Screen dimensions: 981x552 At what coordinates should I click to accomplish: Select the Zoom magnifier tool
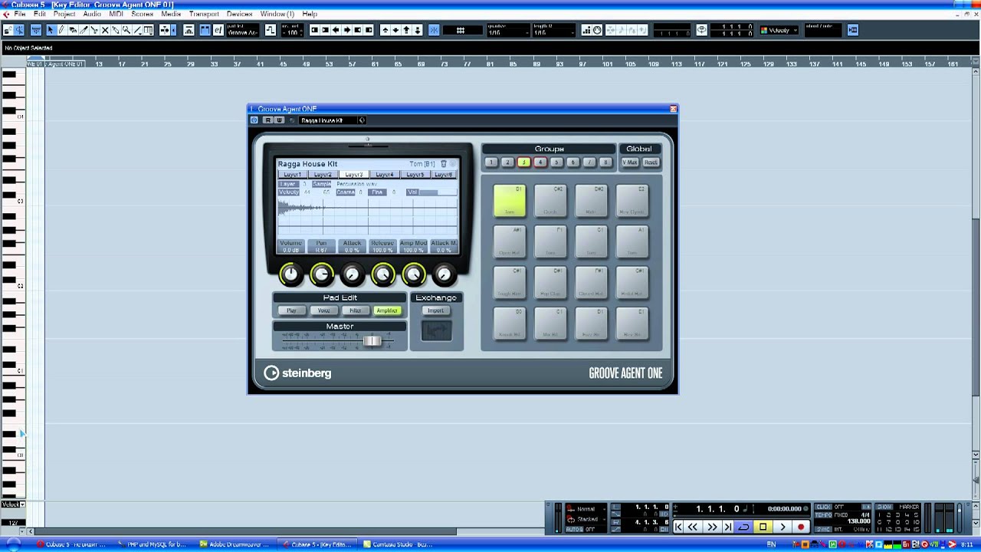click(126, 30)
